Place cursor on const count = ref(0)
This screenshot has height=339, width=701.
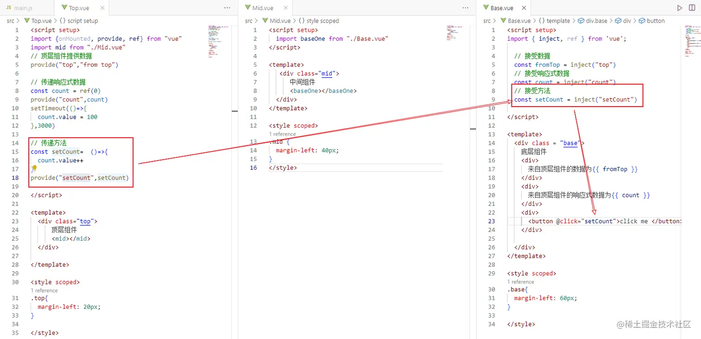point(66,91)
